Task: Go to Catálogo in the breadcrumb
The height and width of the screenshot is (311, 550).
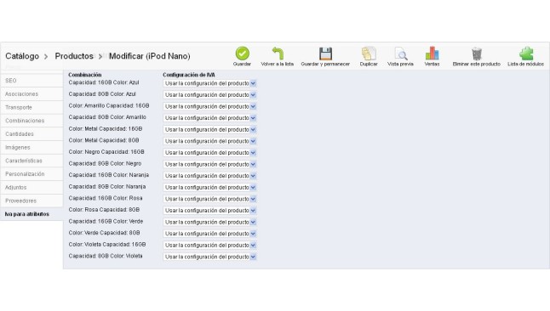Action: tap(22, 56)
